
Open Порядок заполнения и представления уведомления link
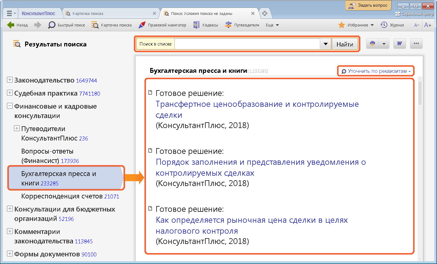[x=261, y=168]
